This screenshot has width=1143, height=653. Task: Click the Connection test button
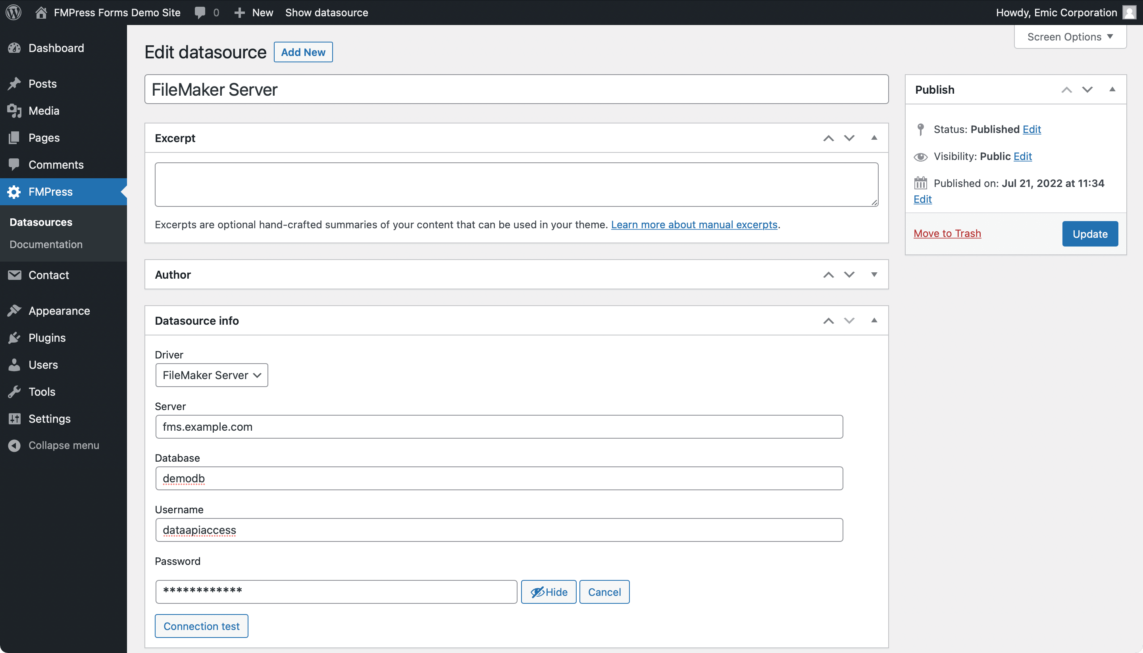[x=201, y=626]
